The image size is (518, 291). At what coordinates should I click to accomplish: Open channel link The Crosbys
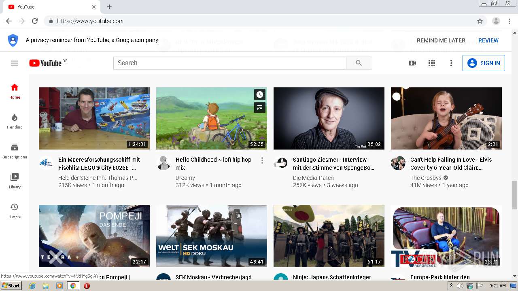point(426,178)
